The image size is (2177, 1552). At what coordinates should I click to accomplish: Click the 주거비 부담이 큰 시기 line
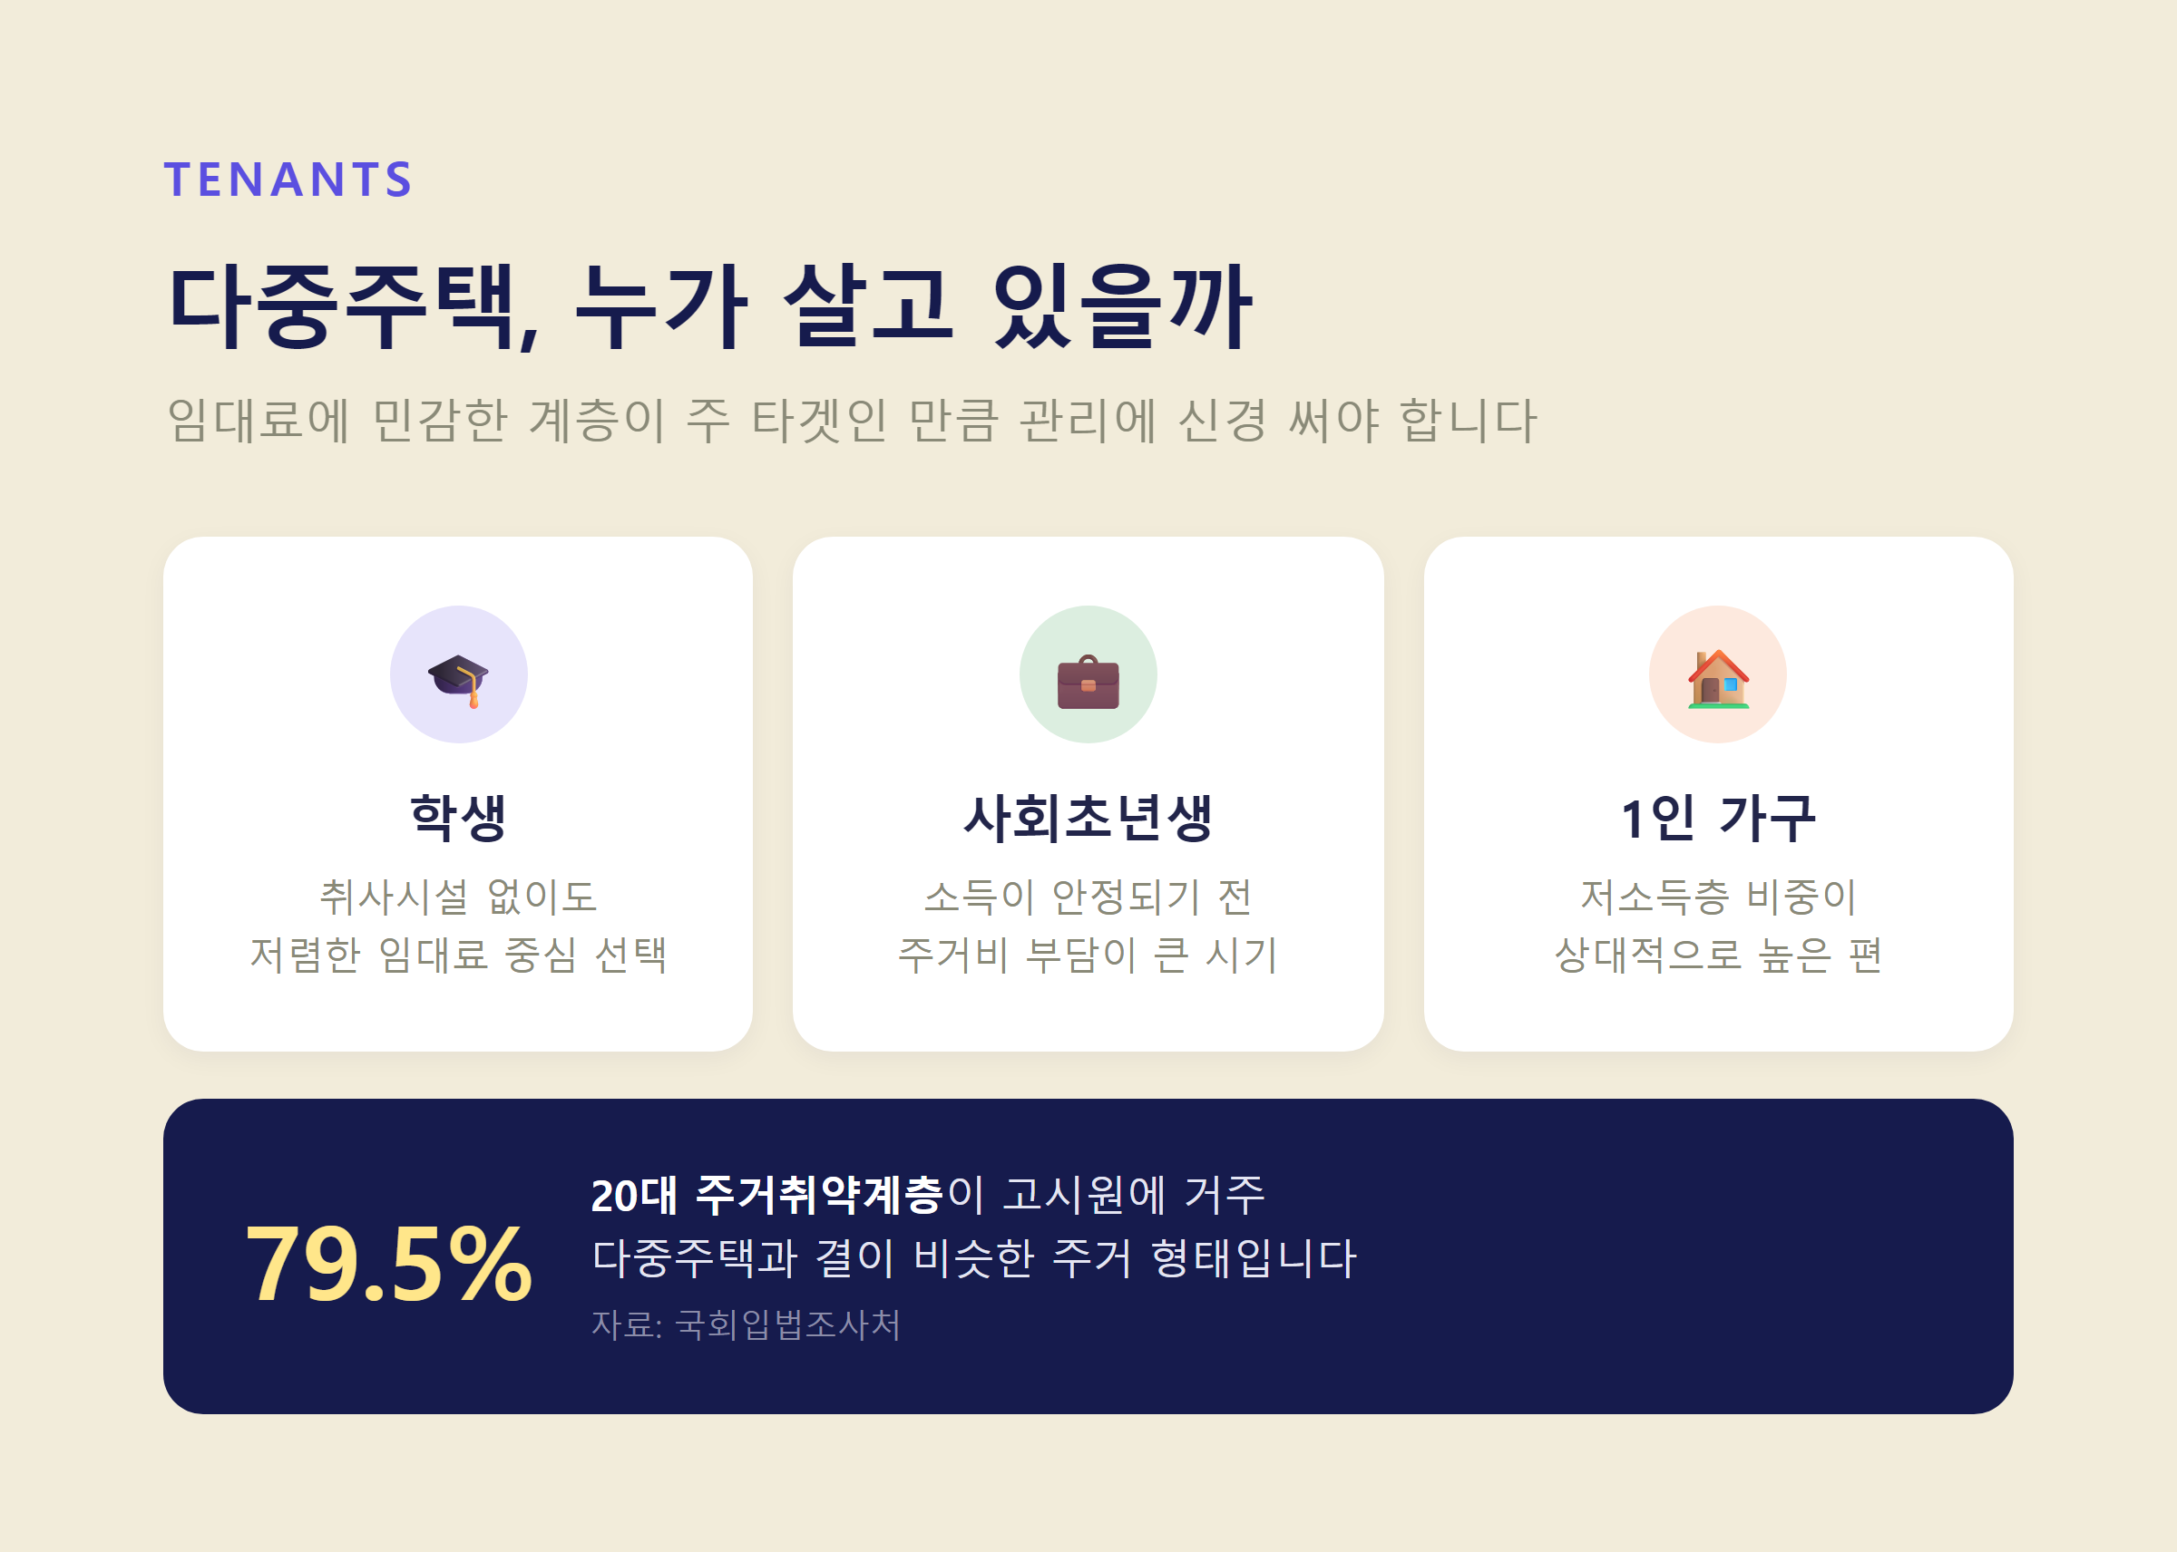(x=1088, y=955)
